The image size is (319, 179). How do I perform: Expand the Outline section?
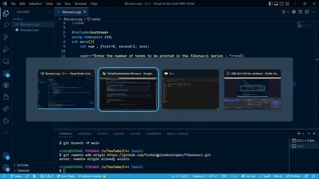pos(22,165)
